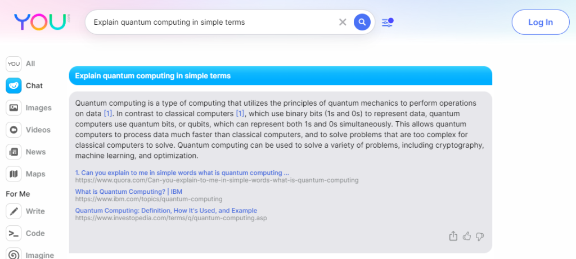Give the answer a thumbs down
This screenshot has height=259, width=576.
click(480, 237)
